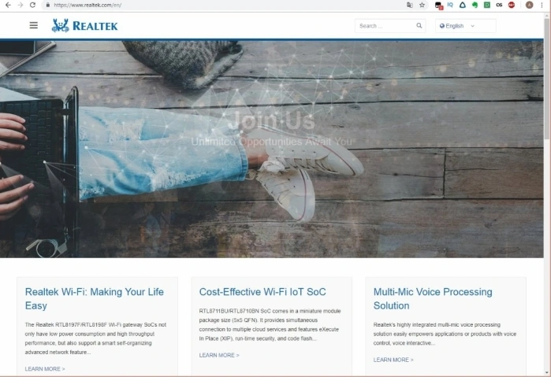Click the page vertical scrollbar thumb

pyautogui.click(x=547, y=77)
